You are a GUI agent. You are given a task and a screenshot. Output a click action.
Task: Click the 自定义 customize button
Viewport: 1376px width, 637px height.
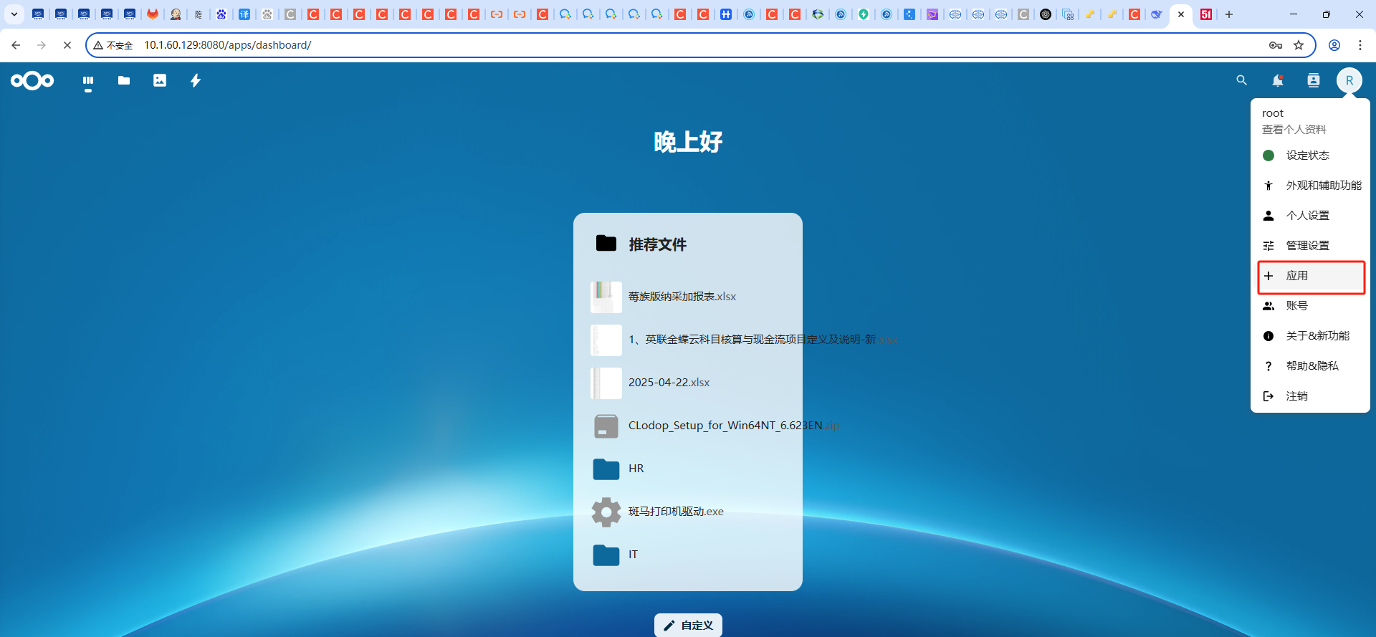[x=688, y=626]
